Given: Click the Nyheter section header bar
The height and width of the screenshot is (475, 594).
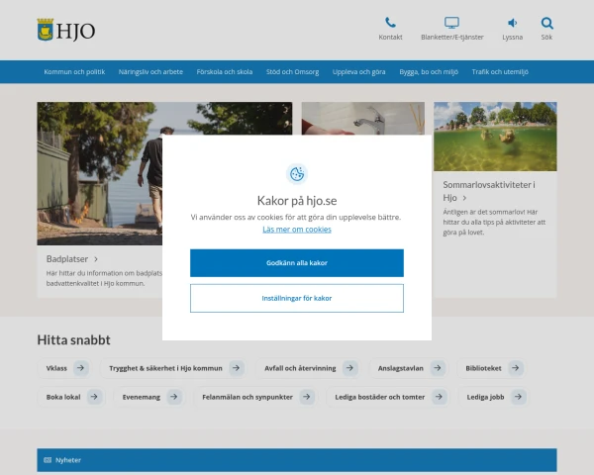Looking at the screenshot, I should coord(297,460).
